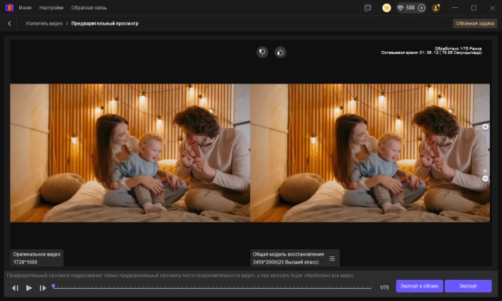Step back to the previous frame
The height and width of the screenshot is (301, 502).
[15, 288]
